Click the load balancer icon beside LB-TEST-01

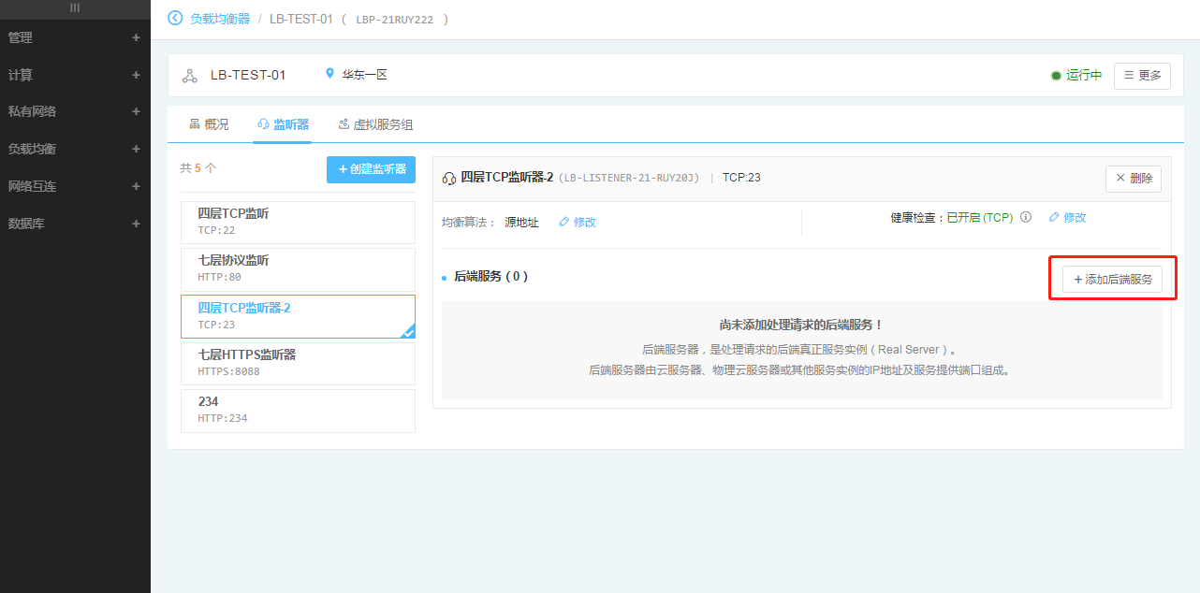(190, 76)
